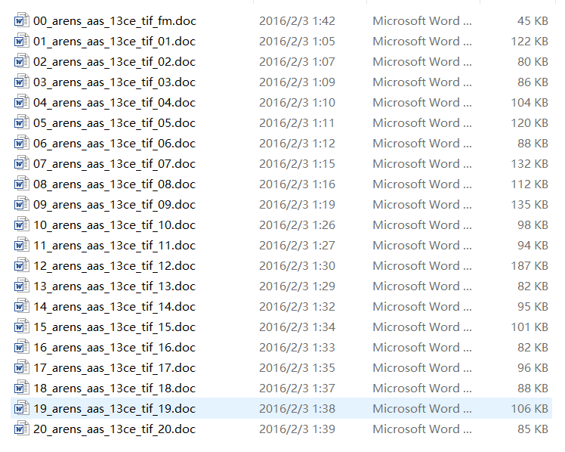Select file name 10_arens_aas_13ce_tif_10.doc
The height and width of the screenshot is (452, 565).
point(114,225)
